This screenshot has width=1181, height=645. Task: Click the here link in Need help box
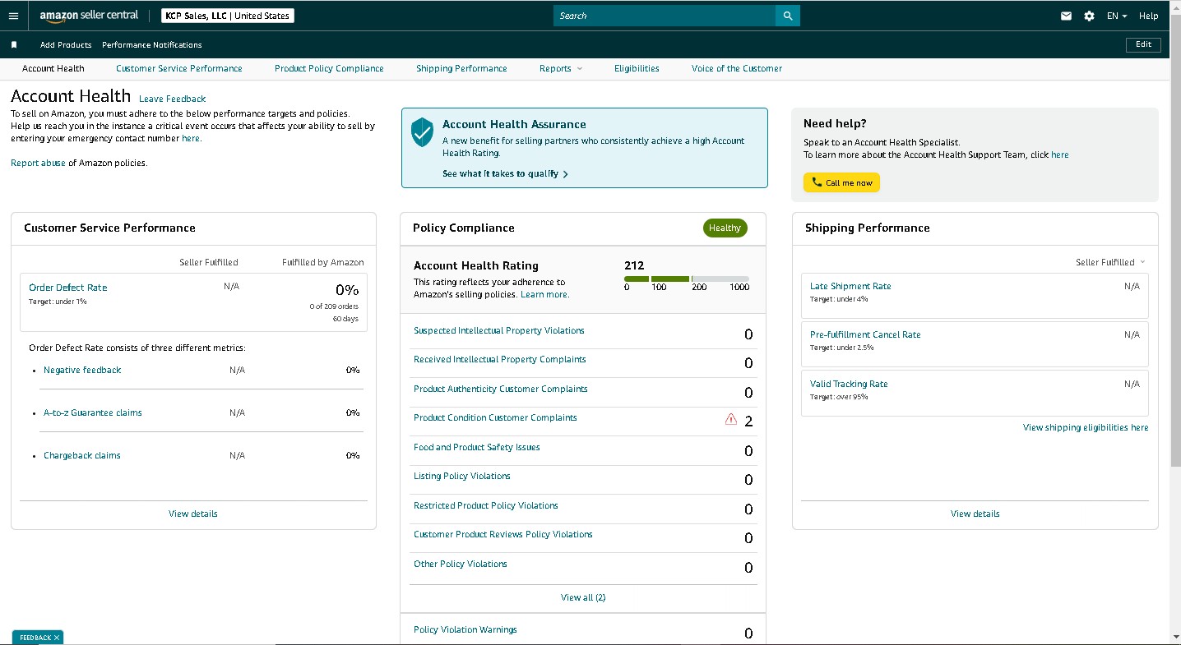[1060, 154]
